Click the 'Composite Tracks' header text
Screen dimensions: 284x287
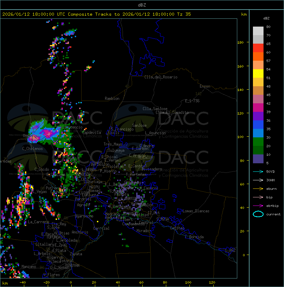point(90,14)
